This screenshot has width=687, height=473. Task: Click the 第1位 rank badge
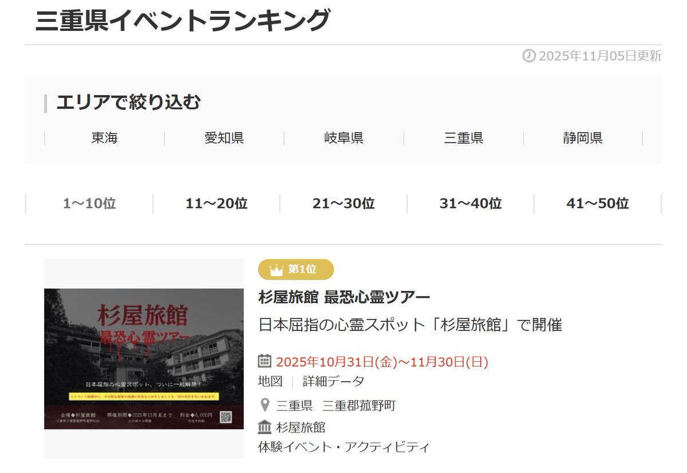pyautogui.click(x=296, y=270)
